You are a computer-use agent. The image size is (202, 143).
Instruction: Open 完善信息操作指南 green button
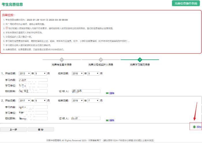point(186,3)
